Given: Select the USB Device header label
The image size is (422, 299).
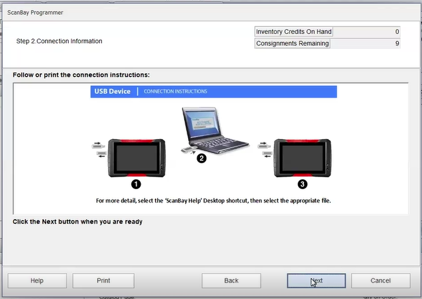Looking at the screenshot, I should 112,91.
